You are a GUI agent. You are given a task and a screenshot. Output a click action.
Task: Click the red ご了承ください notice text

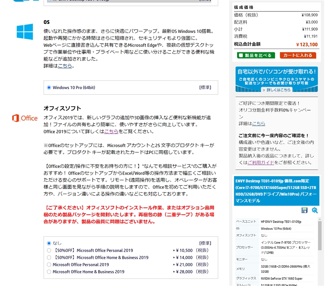(x=129, y=214)
